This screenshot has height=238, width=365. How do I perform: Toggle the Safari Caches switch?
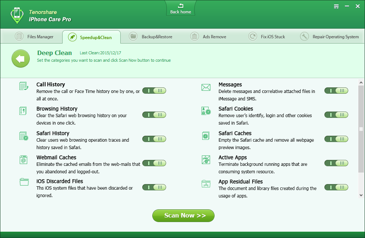pyautogui.click(x=336, y=139)
